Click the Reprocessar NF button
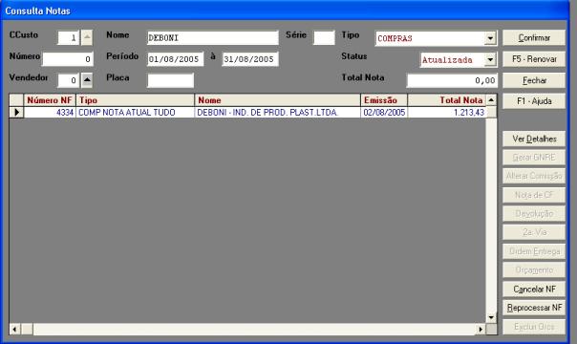This screenshot has height=344, width=577. pos(534,308)
